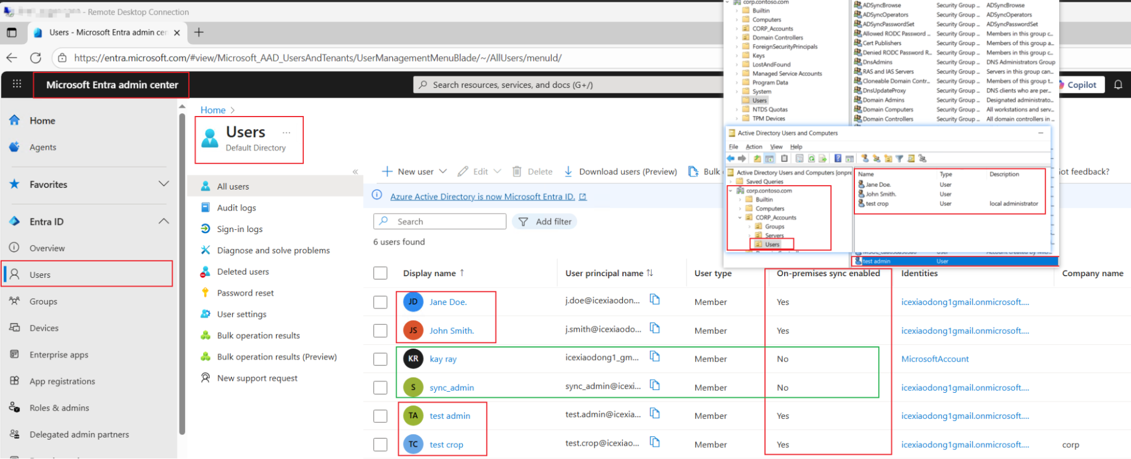The width and height of the screenshot is (1131, 459).
Task: Click the Download users (Preview) icon
Action: click(569, 171)
